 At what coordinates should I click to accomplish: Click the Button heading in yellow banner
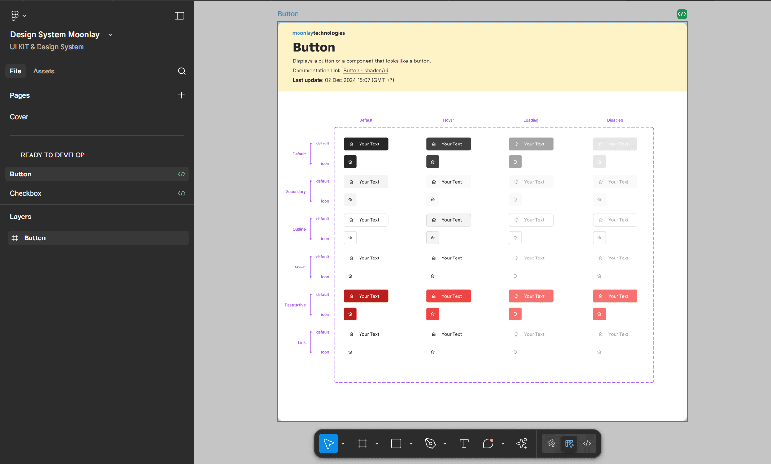tap(314, 47)
